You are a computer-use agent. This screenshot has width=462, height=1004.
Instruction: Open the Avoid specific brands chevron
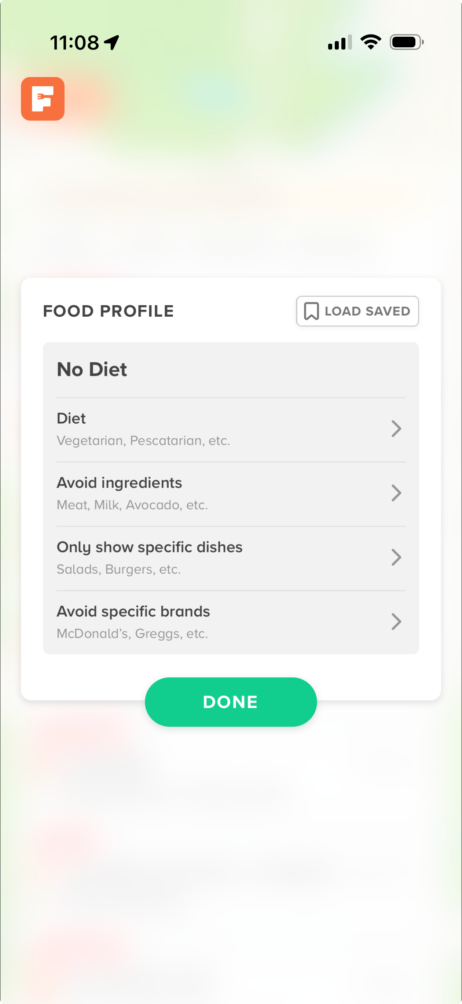396,622
